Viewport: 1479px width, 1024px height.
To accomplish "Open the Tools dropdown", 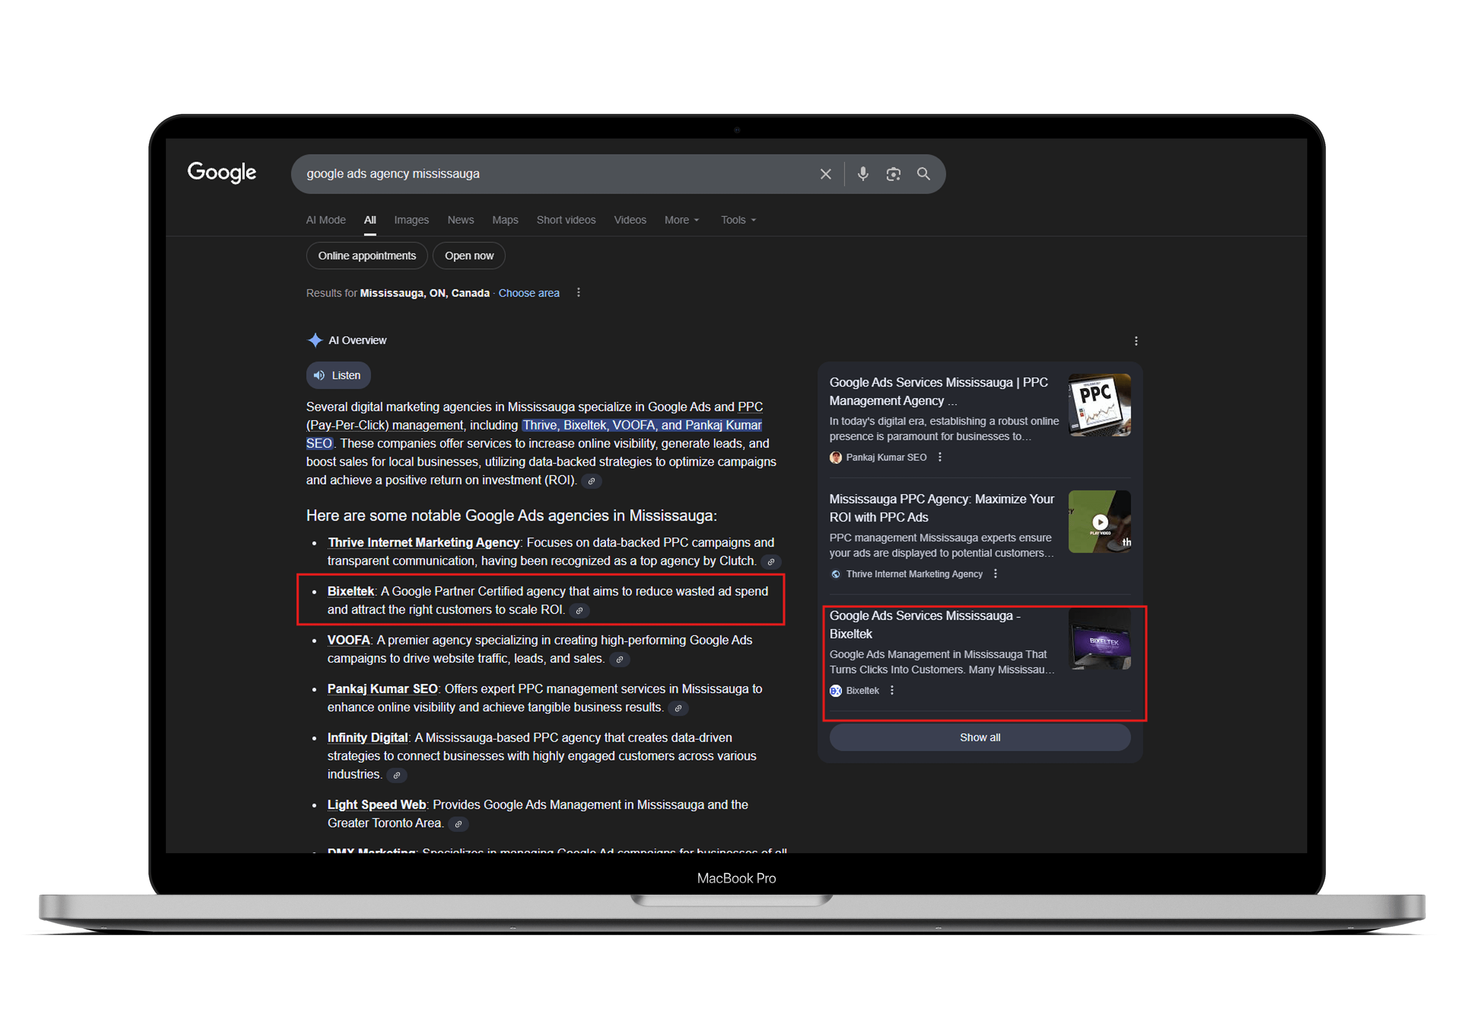I will tap(736, 220).
